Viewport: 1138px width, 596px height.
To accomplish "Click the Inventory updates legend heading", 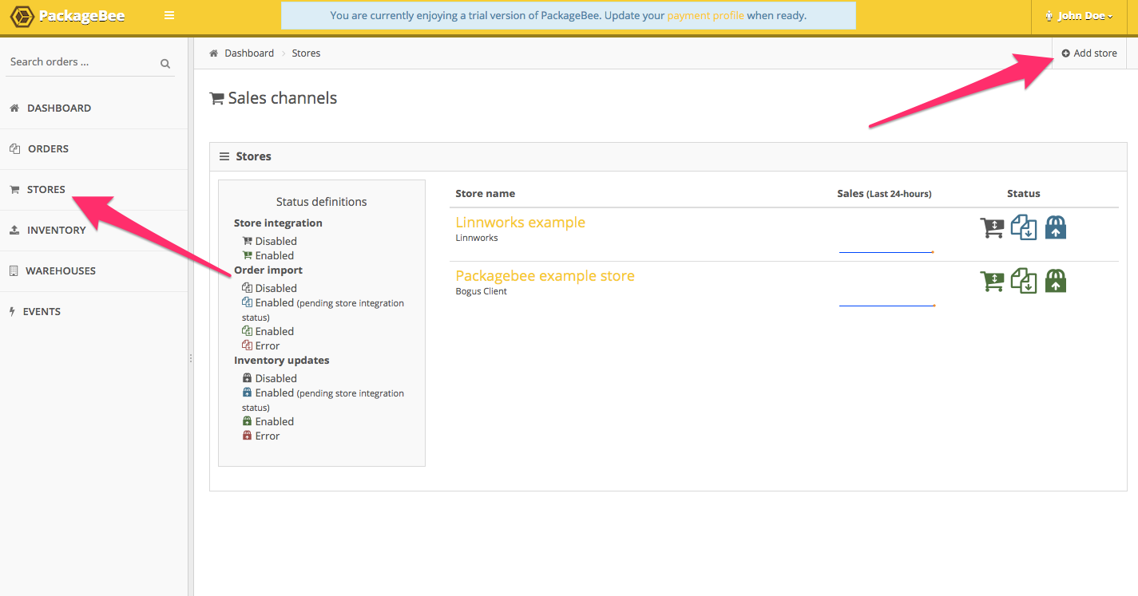I will pos(282,361).
